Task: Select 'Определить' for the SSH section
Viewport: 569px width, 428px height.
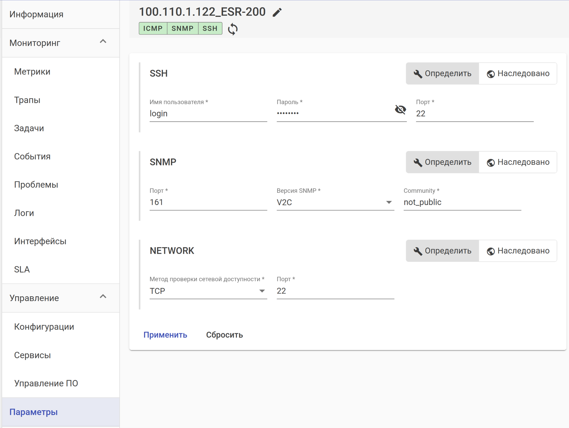Action: point(442,74)
